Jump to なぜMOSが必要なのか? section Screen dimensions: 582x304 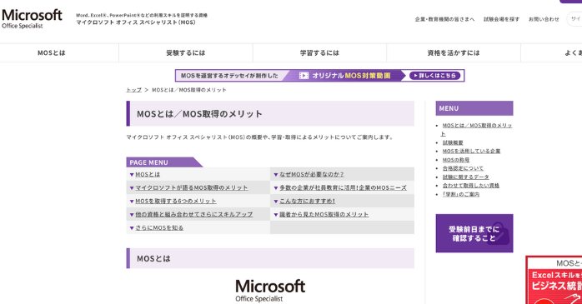(312, 175)
